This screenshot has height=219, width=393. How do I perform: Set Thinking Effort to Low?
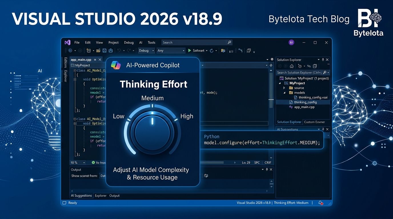click(119, 116)
